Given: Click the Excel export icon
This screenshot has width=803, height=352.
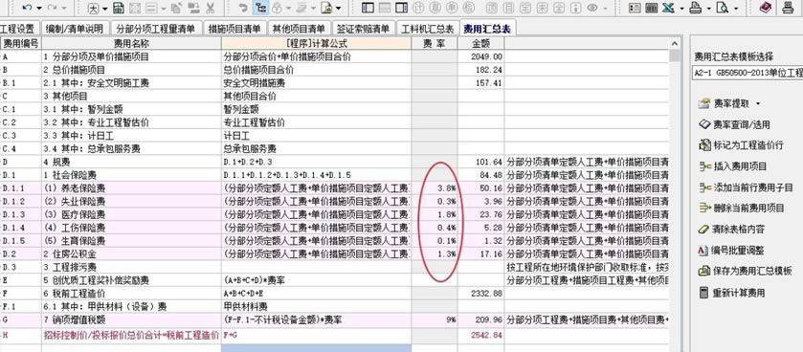Looking at the screenshot, I should pyautogui.click(x=668, y=8).
